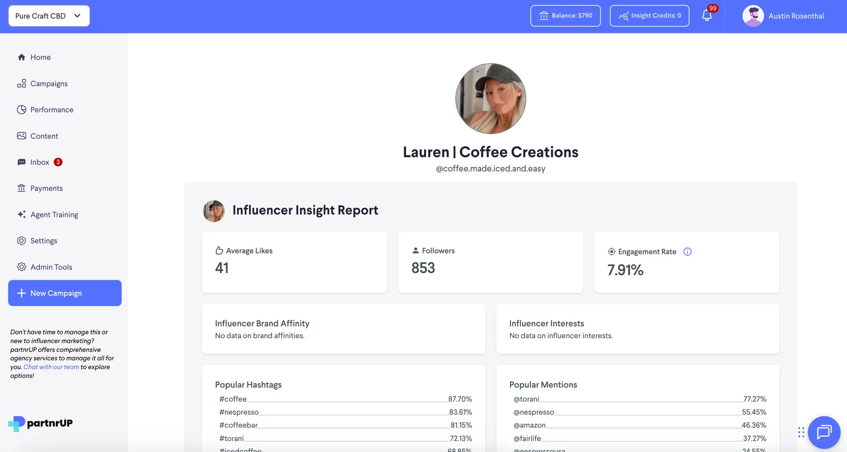Open Lauren's profile picture
The height and width of the screenshot is (452, 847).
coord(490,98)
